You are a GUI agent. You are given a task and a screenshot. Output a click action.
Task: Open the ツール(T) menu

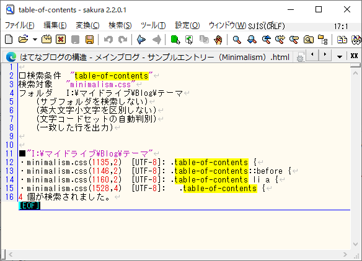coord(153,25)
